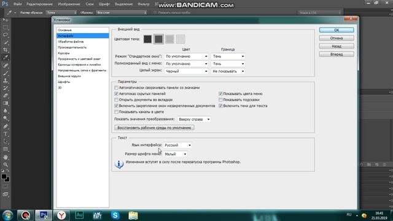Toggle Quick Mask mode icon

(x=6, y=187)
